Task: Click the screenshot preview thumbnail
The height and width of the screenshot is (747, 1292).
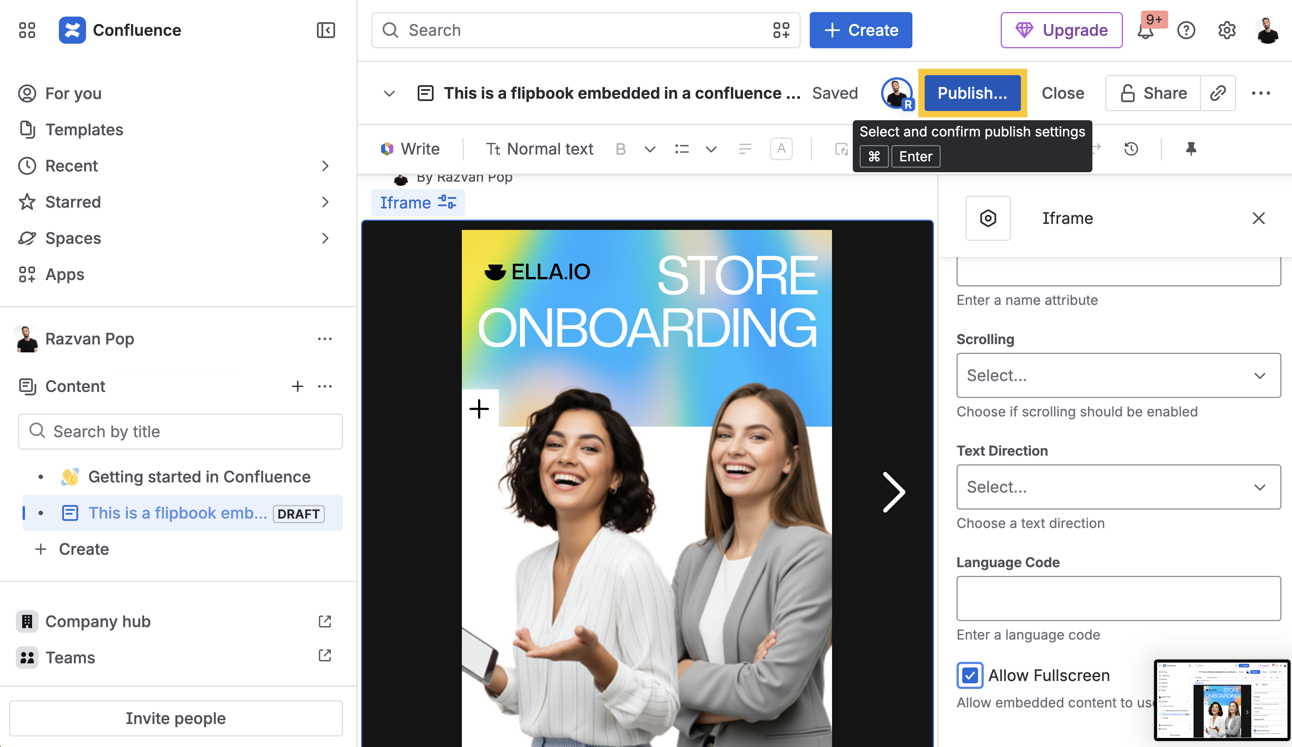Action: pos(1222,700)
